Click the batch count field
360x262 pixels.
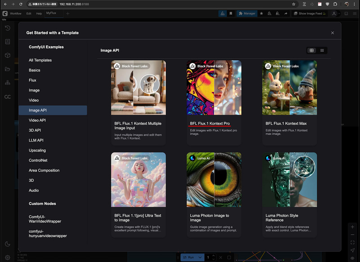click(x=208, y=258)
